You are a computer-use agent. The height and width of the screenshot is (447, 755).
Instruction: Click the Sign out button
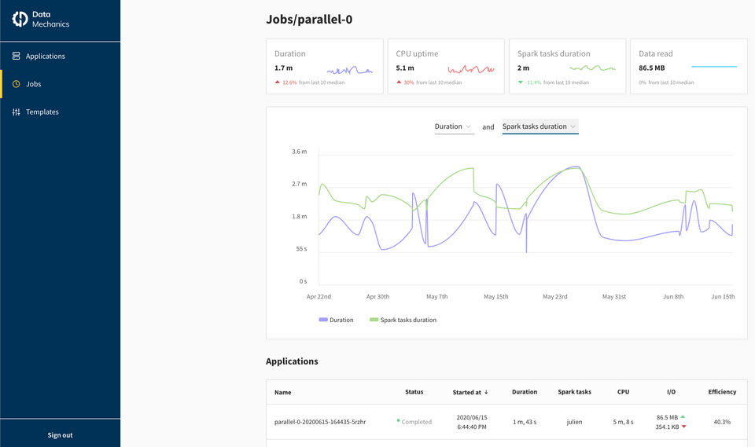[60, 434]
